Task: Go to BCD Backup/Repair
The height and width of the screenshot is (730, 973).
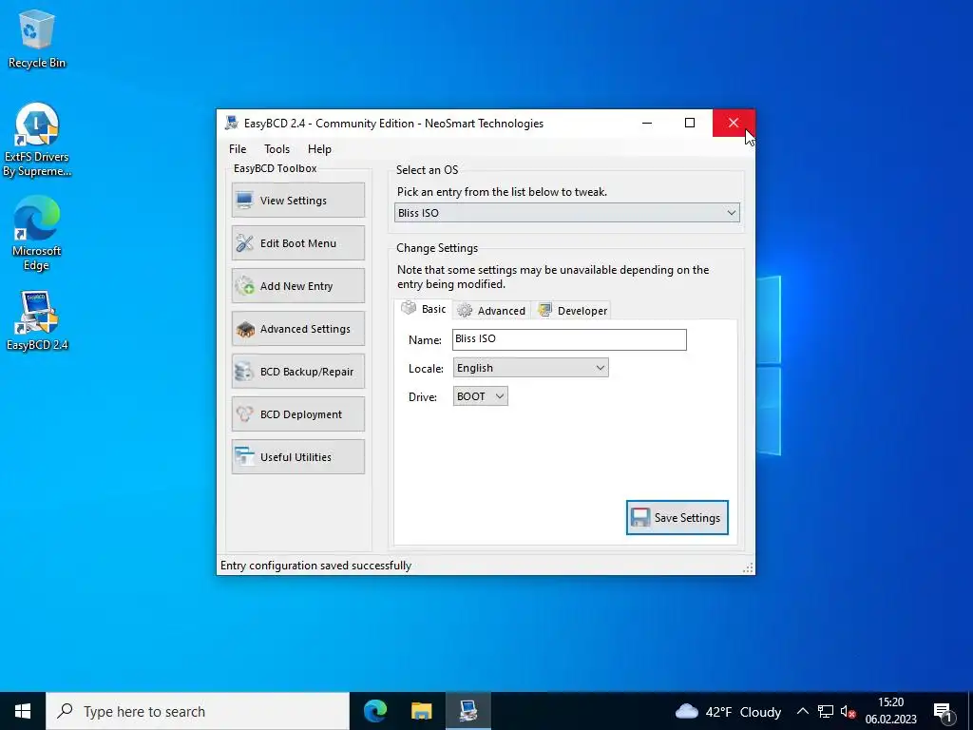Action: (x=297, y=372)
